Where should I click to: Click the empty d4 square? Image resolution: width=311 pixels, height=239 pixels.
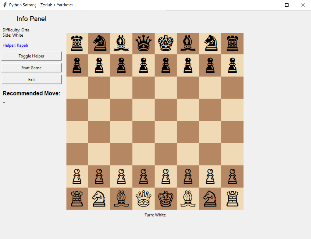click(x=144, y=132)
